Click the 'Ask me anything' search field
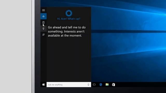This screenshot has width=166, height=93. [69, 84]
